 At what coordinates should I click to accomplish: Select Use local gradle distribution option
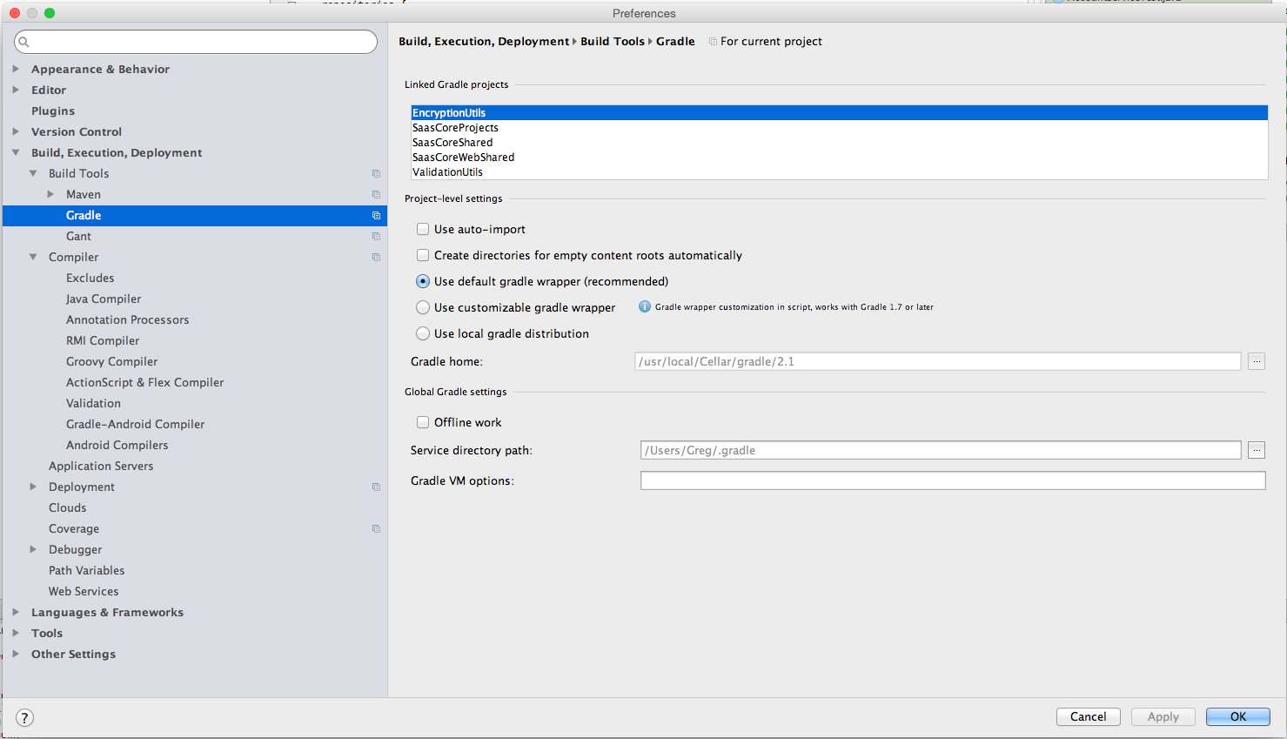(x=423, y=333)
